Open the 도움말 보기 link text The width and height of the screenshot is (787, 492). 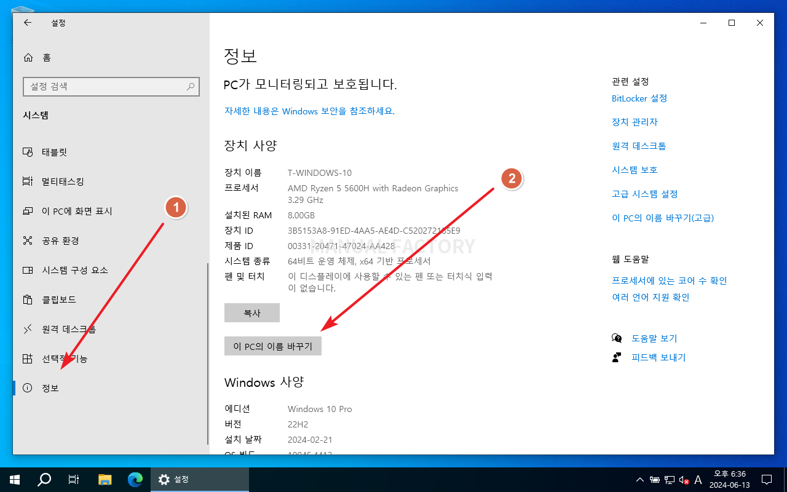pos(654,339)
